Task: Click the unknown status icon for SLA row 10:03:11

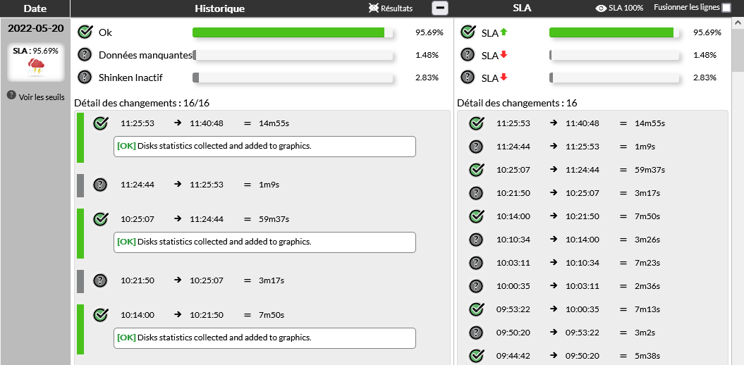Action: tap(477, 263)
